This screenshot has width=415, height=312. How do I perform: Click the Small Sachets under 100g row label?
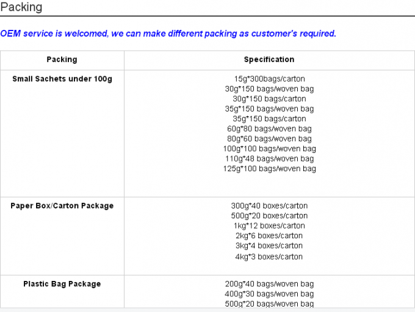[x=62, y=79]
